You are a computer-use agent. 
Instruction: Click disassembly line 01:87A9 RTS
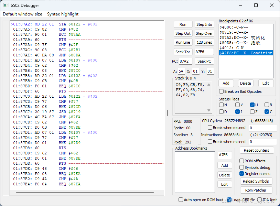coord(87,40)
